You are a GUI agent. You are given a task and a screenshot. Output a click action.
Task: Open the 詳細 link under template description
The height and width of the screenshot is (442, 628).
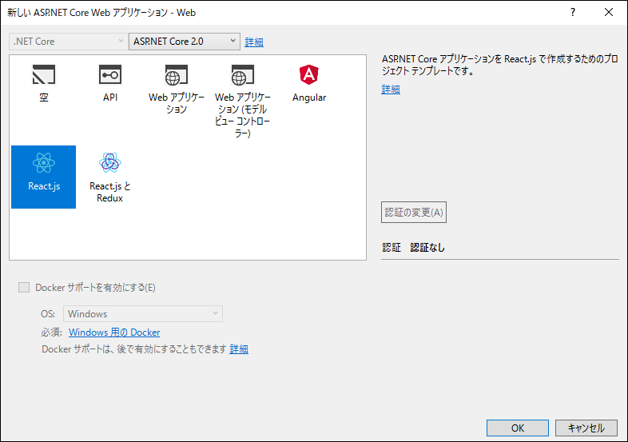coord(391,89)
